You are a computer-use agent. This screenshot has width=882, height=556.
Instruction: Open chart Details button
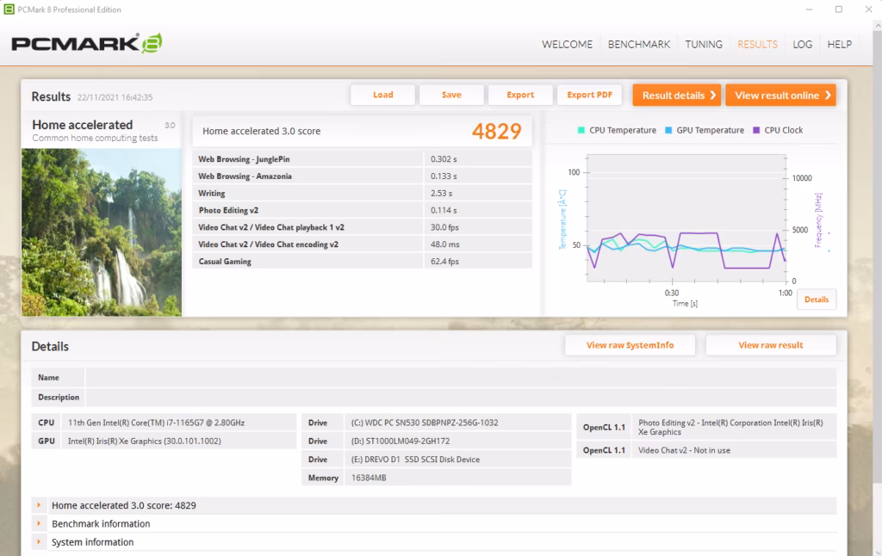pos(817,299)
